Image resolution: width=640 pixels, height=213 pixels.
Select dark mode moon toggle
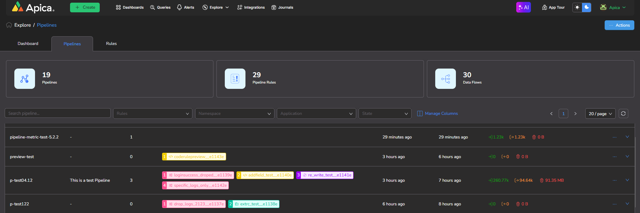click(587, 7)
